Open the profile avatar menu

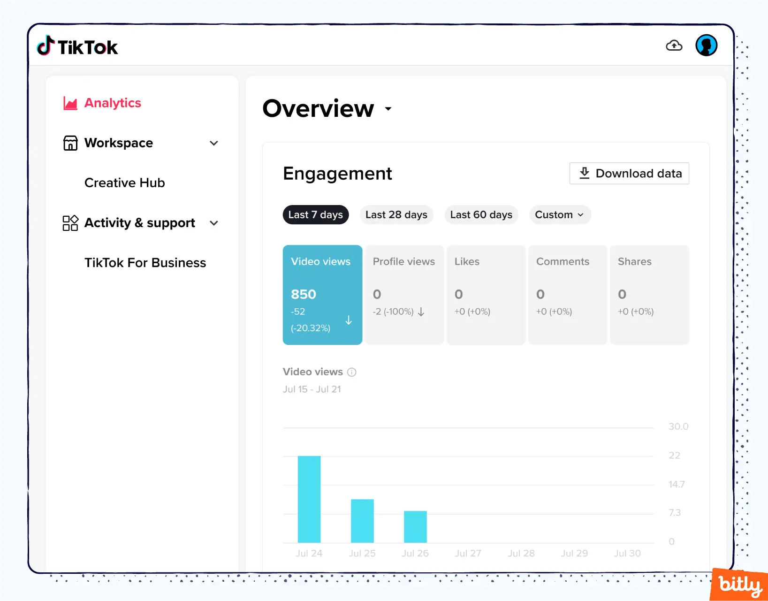pos(706,45)
